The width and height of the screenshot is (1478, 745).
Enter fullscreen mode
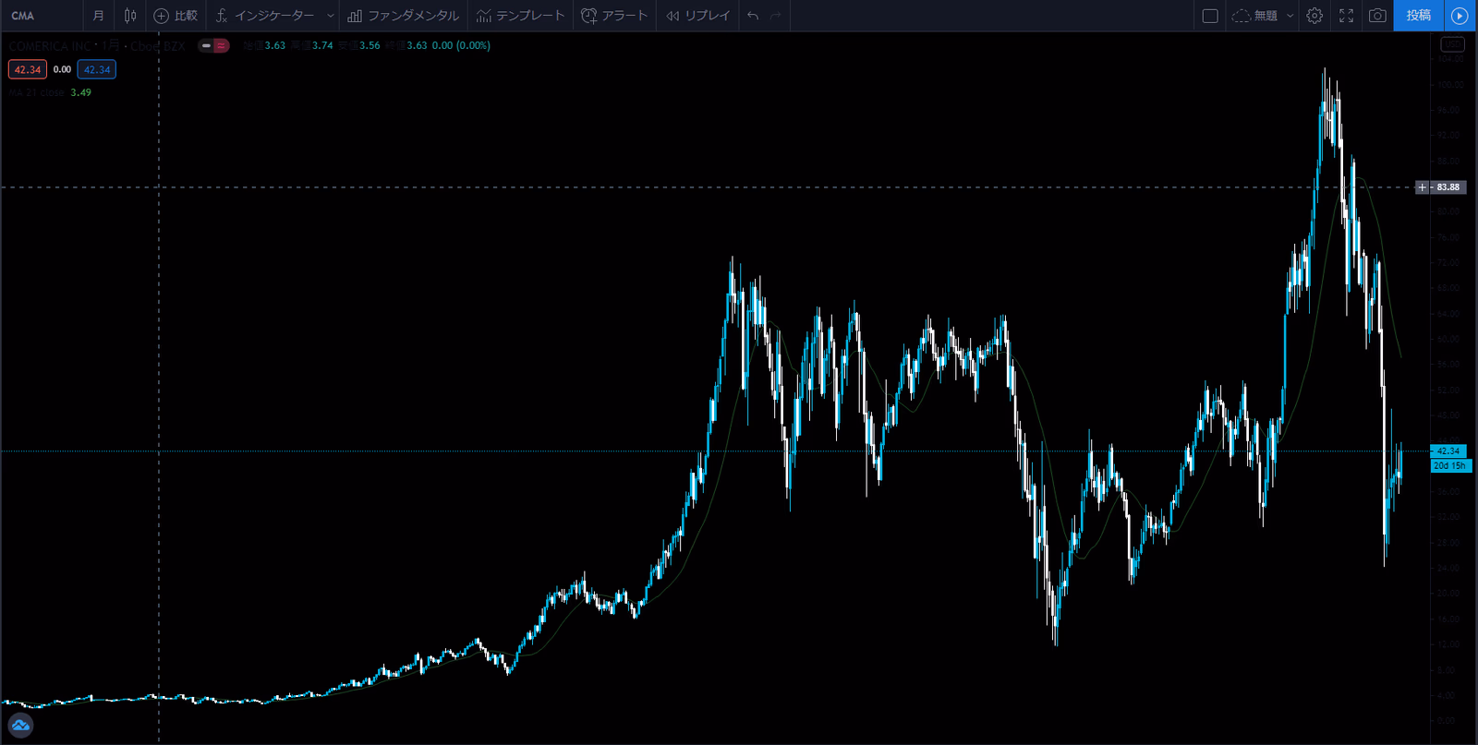[x=1346, y=16]
